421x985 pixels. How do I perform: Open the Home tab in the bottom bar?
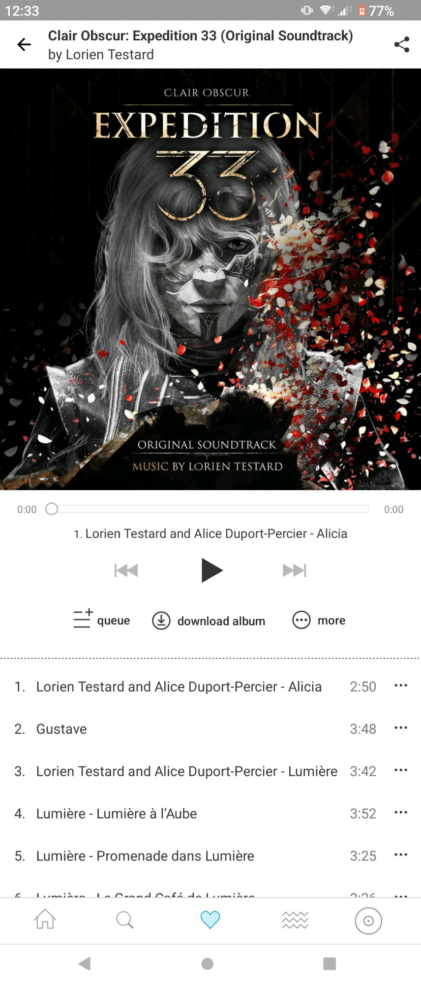(45, 919)
